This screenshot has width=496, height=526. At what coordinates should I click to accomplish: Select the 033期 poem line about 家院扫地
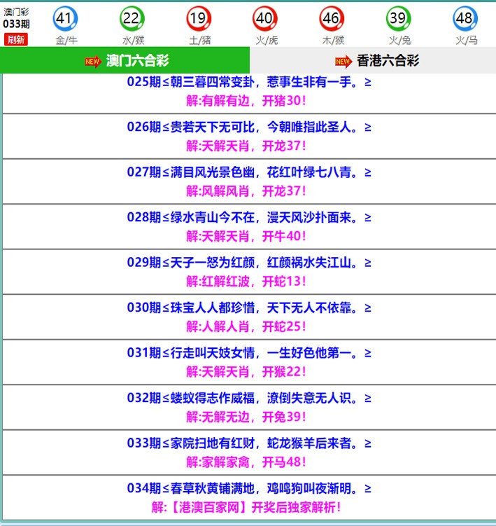click(248, 443)
